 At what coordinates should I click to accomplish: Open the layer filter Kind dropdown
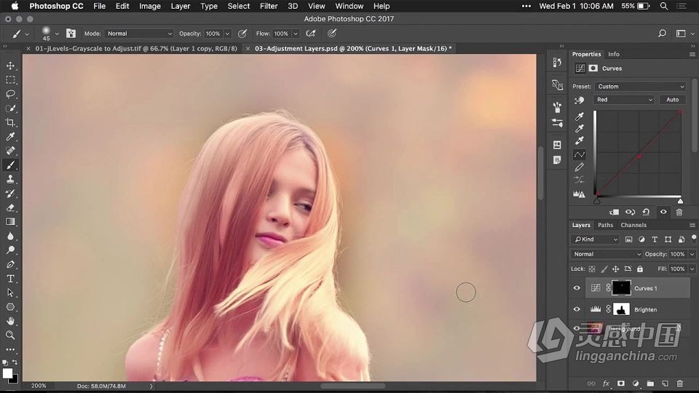pos(595,239)
